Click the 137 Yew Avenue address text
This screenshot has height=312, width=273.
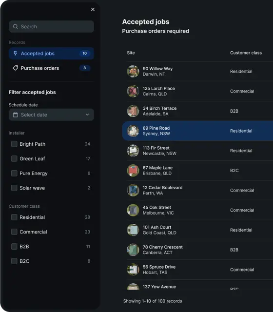pyautogui.click(x=159, y=287)
